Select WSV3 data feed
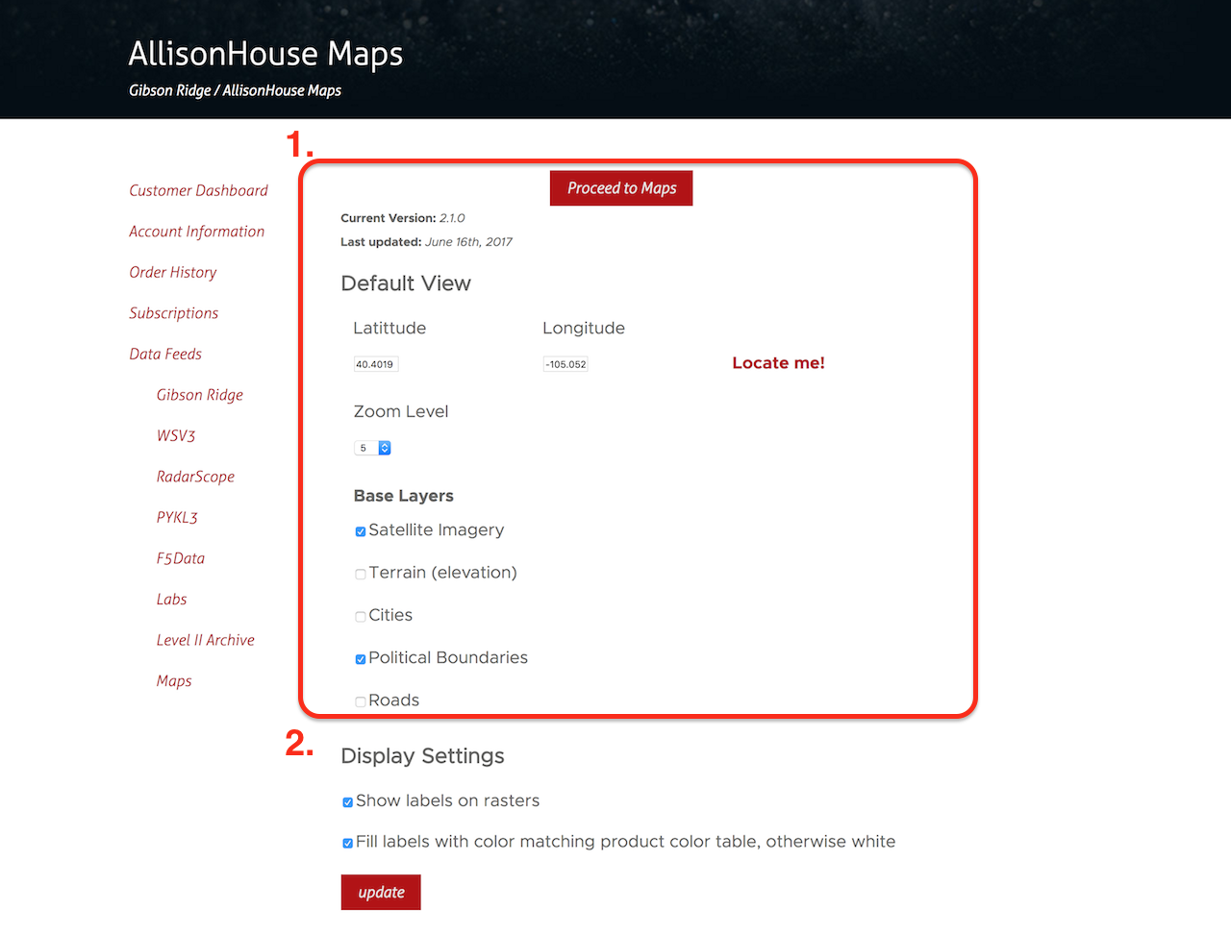This screenshot has height=934, width=1231. (x=176, y=435)
